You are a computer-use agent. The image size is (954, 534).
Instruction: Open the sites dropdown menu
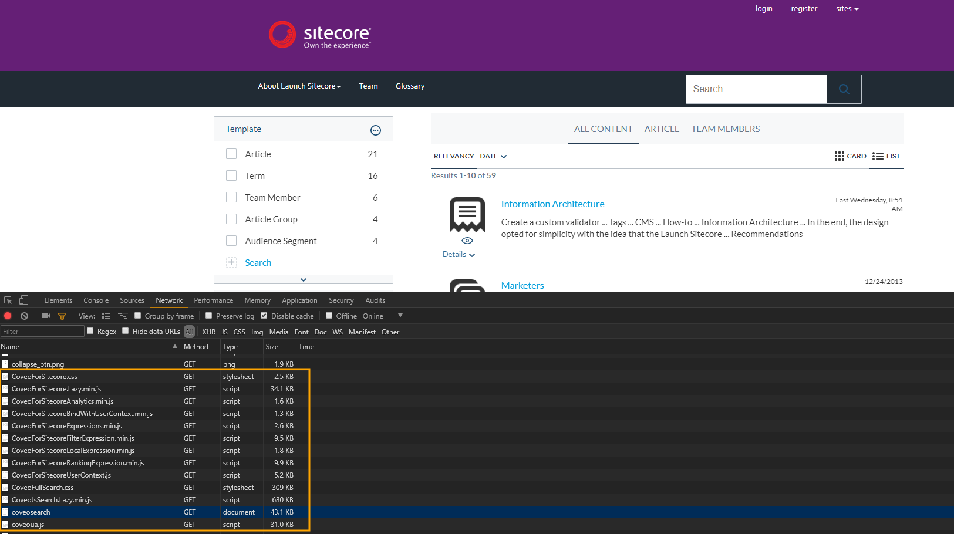coord(847,9)
